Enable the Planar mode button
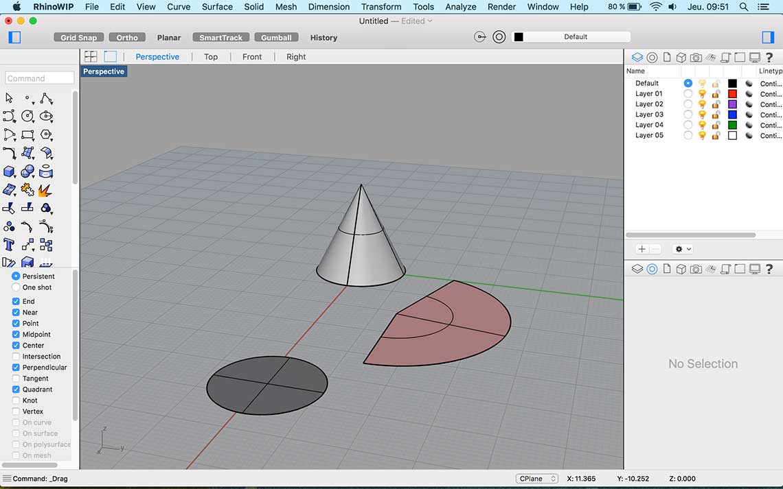This screenshot has width=783, height=489. click(x=169, y=38)
